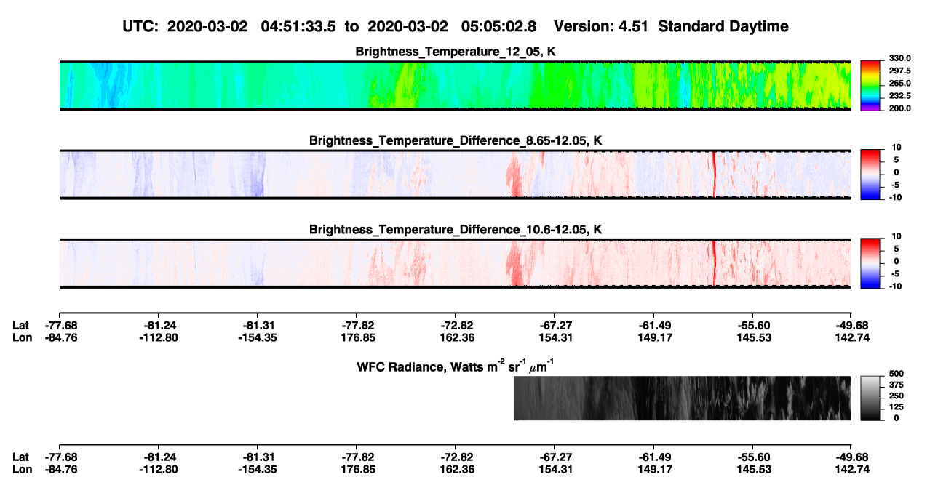Image resolution: width=946 pixels, height=485 pixels.
Task: Click longitude 149.17 on the axis above WFC Radiance
Action: [x=653, y=337]
